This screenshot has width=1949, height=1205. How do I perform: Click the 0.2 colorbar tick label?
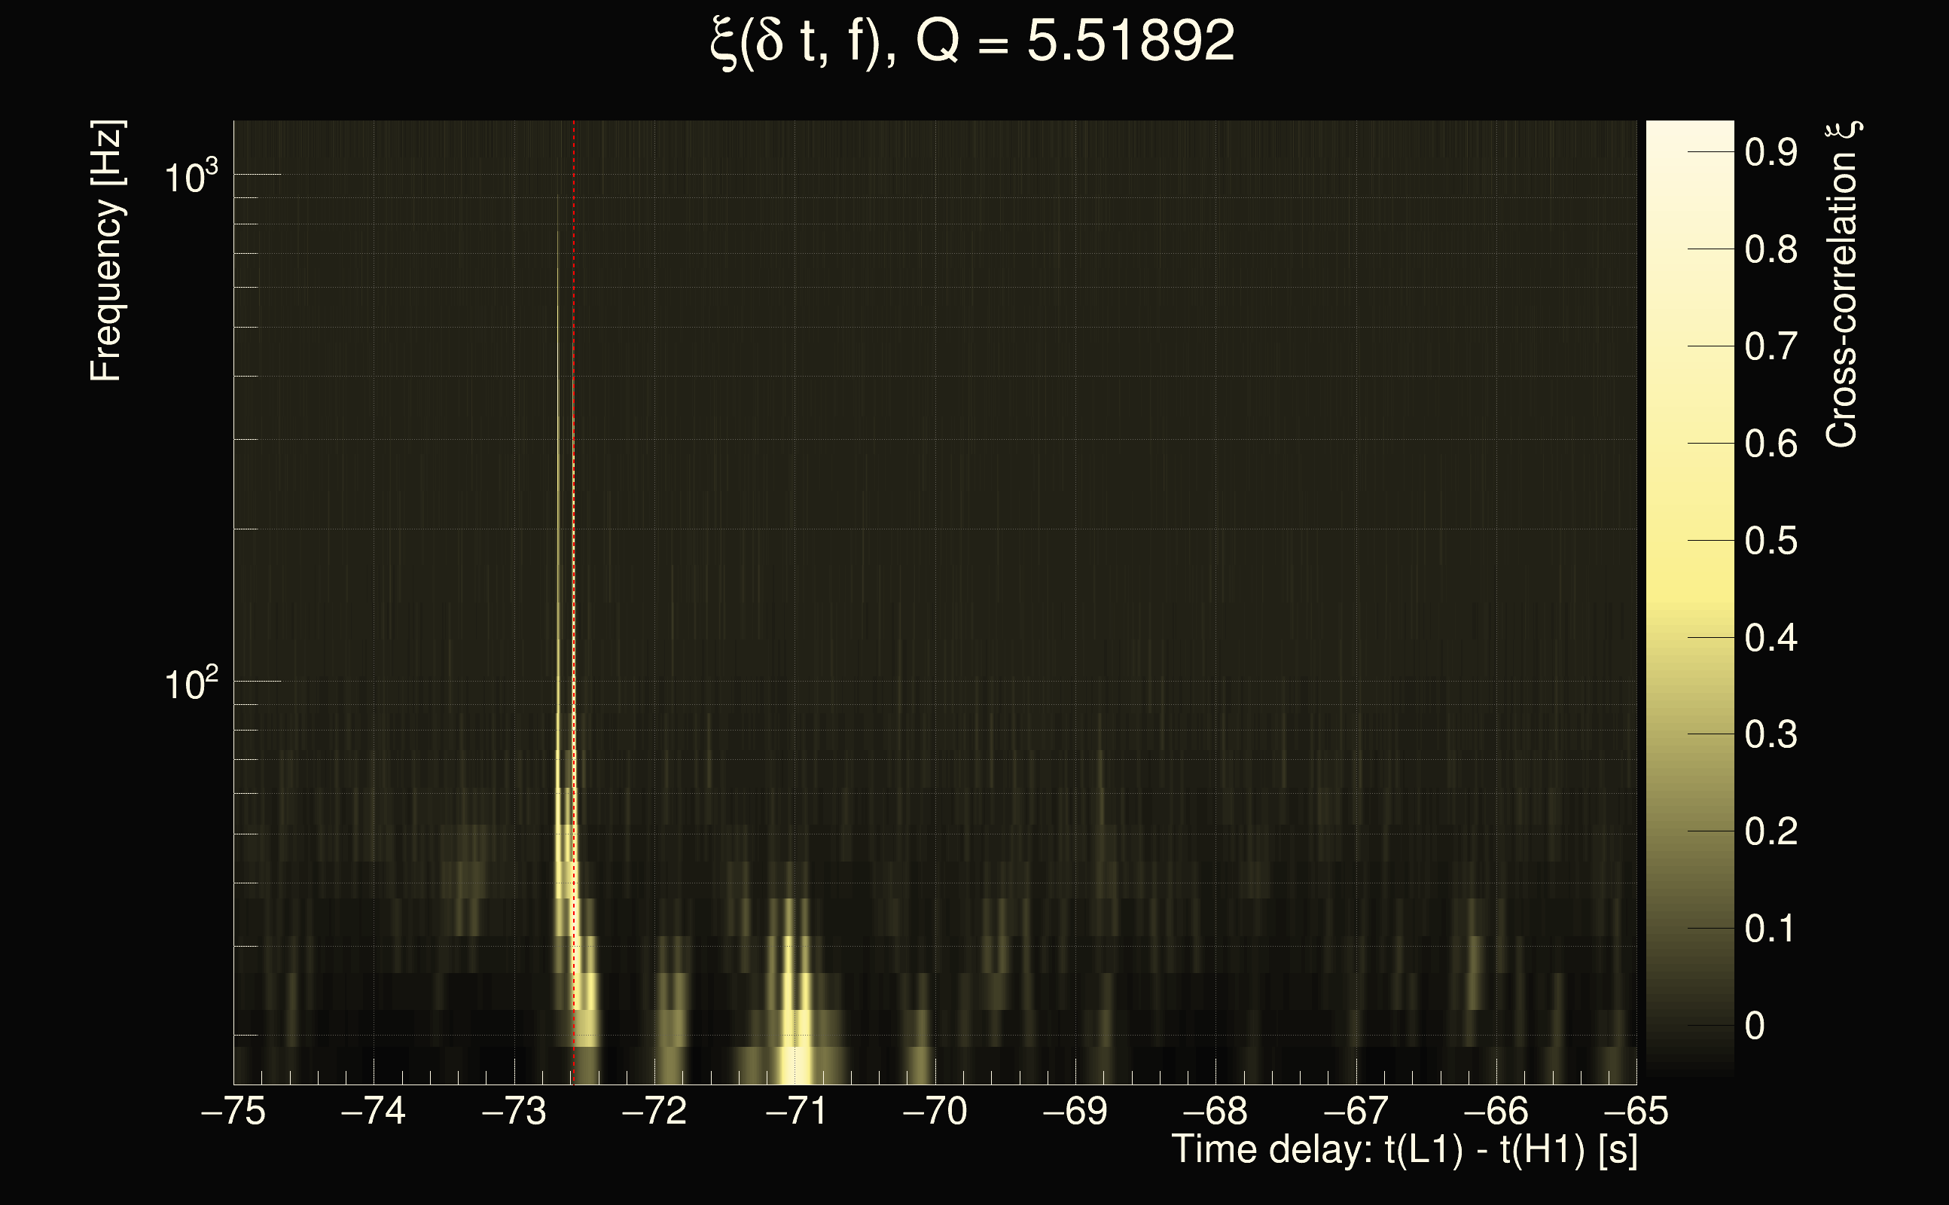point(1771,831)
